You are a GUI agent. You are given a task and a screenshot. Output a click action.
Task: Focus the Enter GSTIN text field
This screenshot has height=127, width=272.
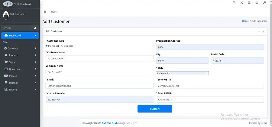(210, 86)
